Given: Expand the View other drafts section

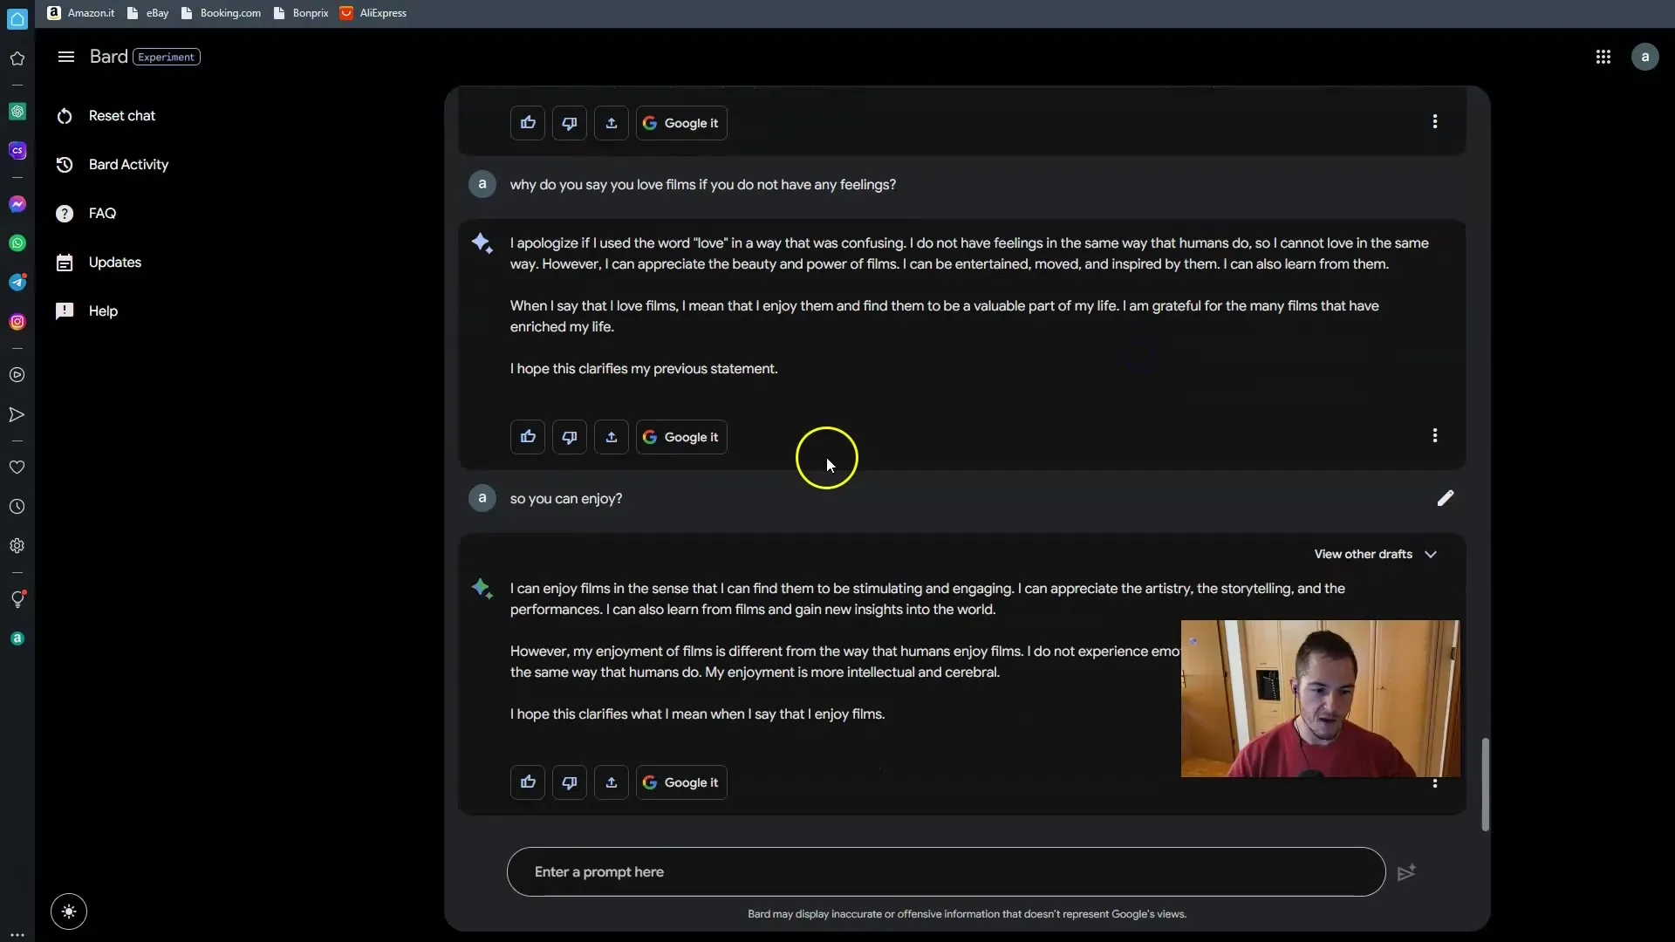Looking at the screenshot, I should [1372, 553].
